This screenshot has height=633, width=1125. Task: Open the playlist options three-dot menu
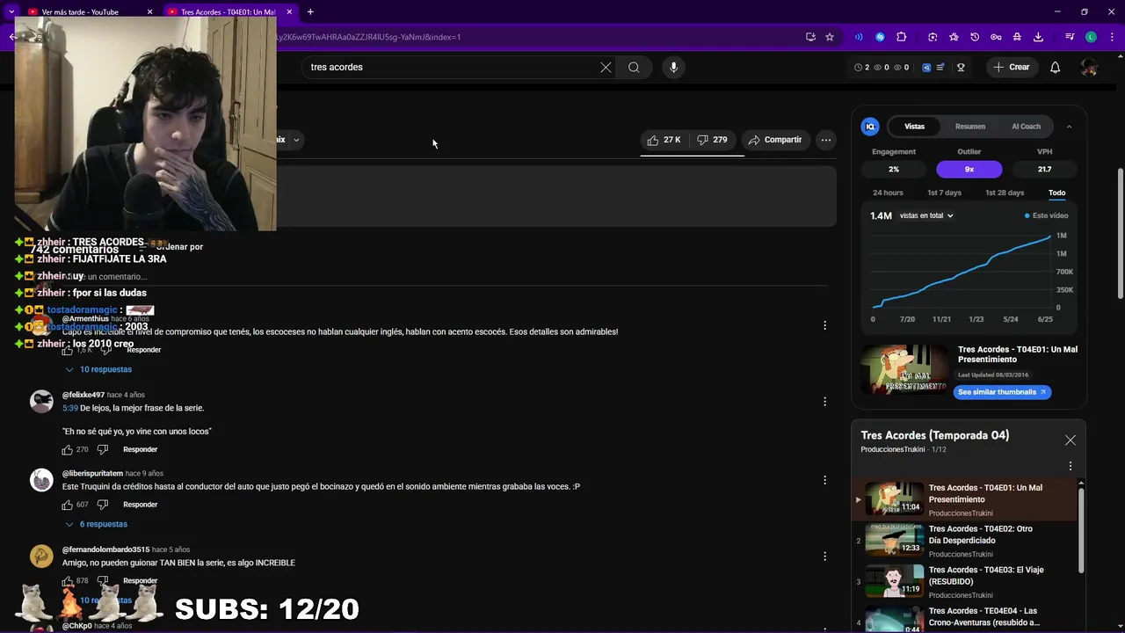1070,466
